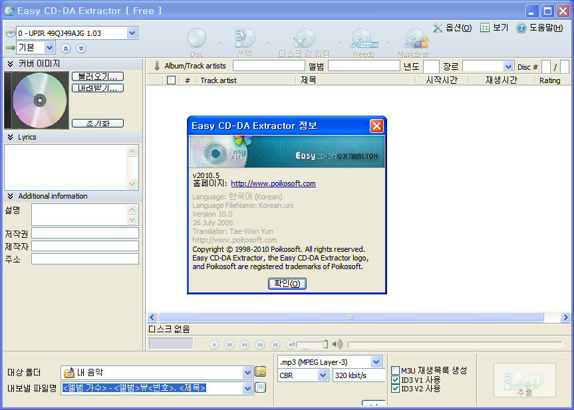Screen dimensions: 574x410
Task: Enable M3U 재생목록 생성 checkbox
Action: pos(395,371)
